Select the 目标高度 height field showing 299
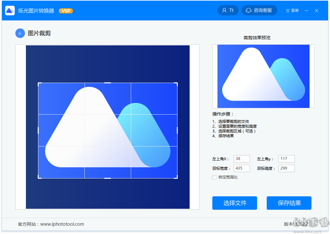The image size is (330, 234). point(287,168)
